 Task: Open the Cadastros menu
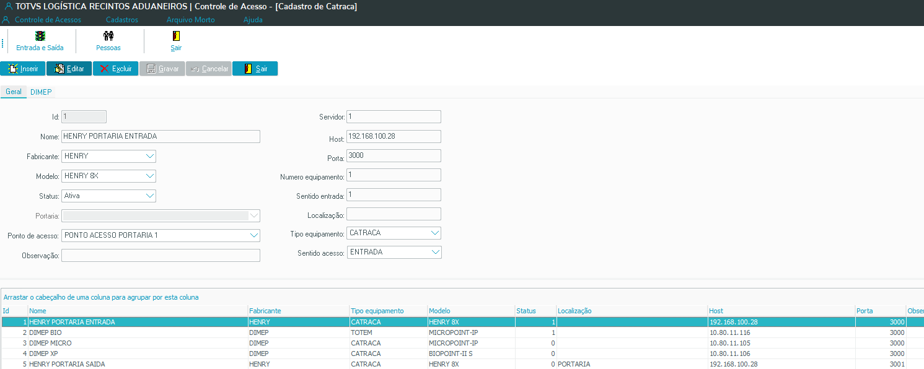(x=122, y=20)
